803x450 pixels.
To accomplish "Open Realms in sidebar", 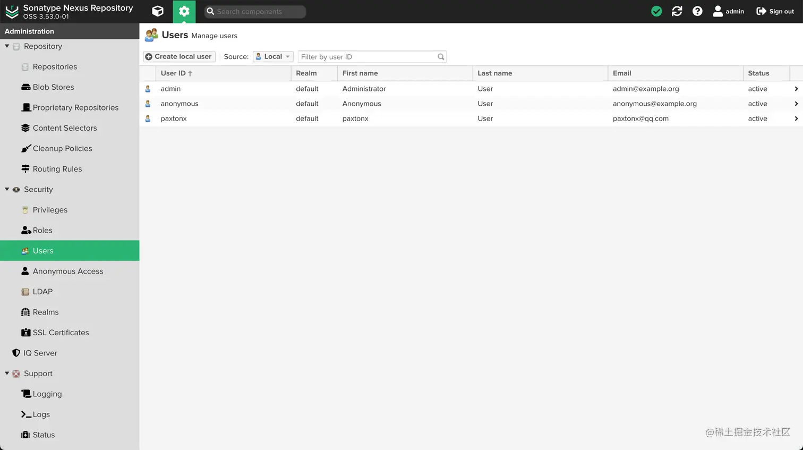I will tap(46, 312).
